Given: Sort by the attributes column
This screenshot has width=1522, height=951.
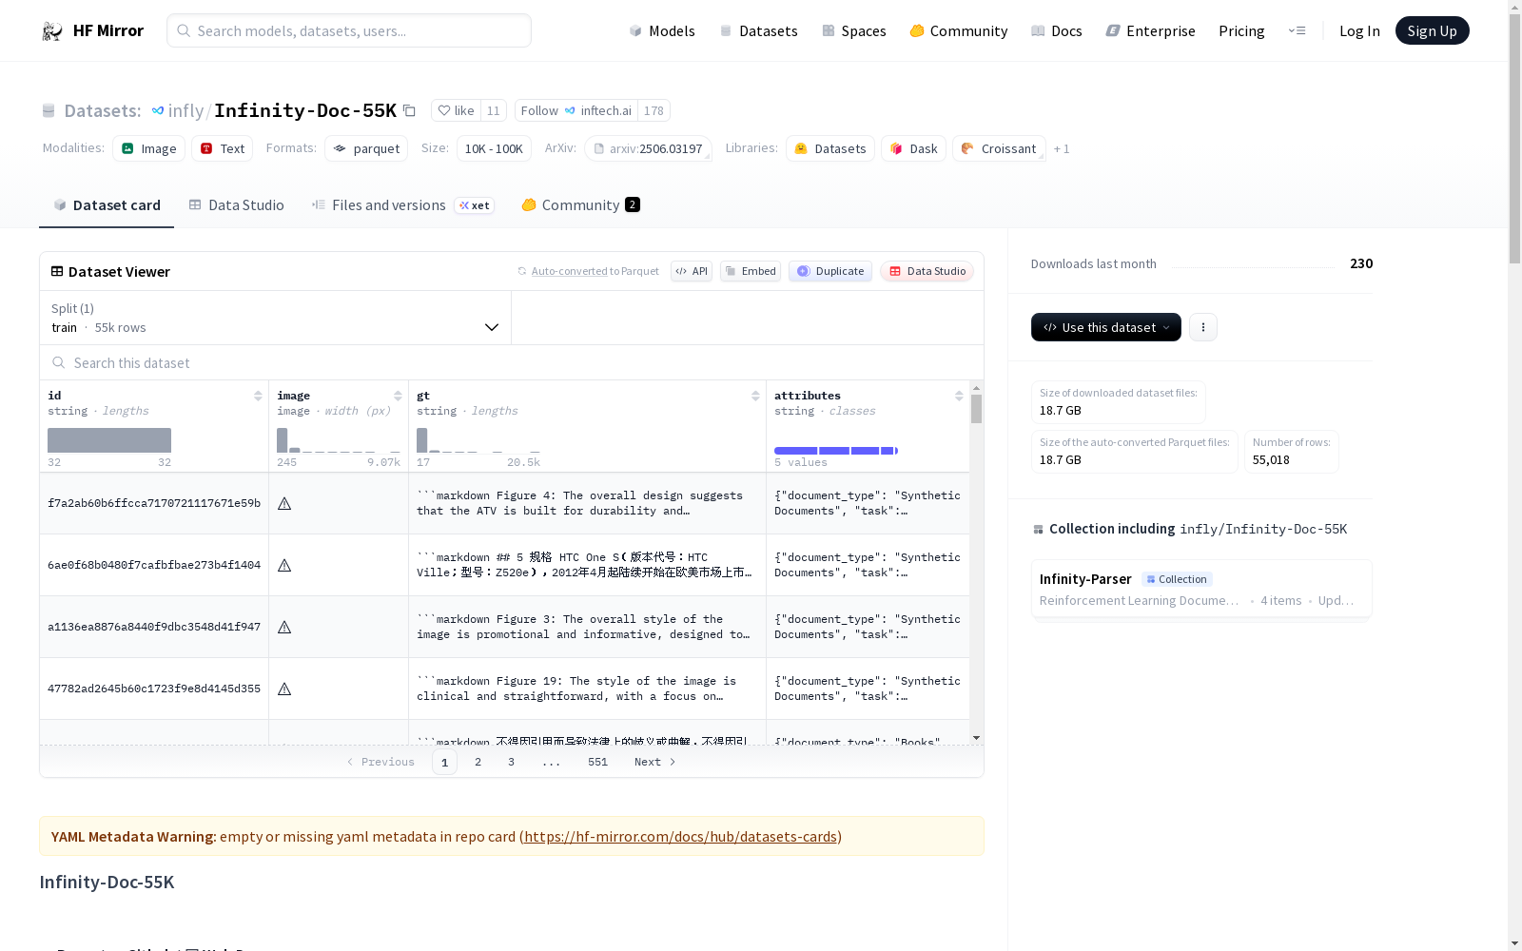Looking at the screenshot, I should pos(959,396).
